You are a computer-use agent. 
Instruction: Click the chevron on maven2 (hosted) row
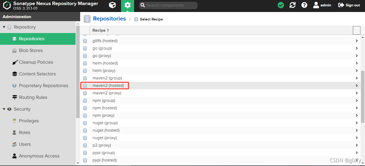pos(357,86)
